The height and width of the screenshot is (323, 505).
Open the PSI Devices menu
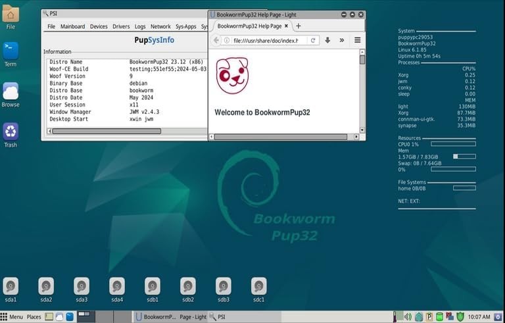99,26
